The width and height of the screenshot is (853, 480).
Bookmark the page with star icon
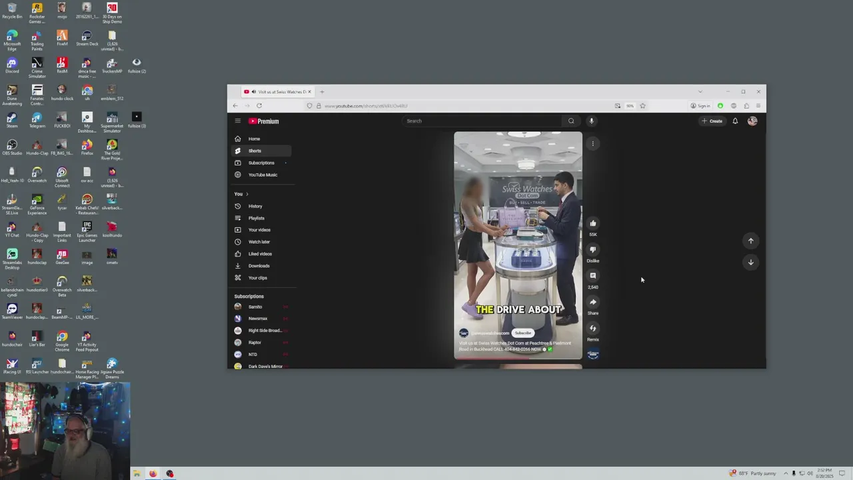tap(642, 105)
